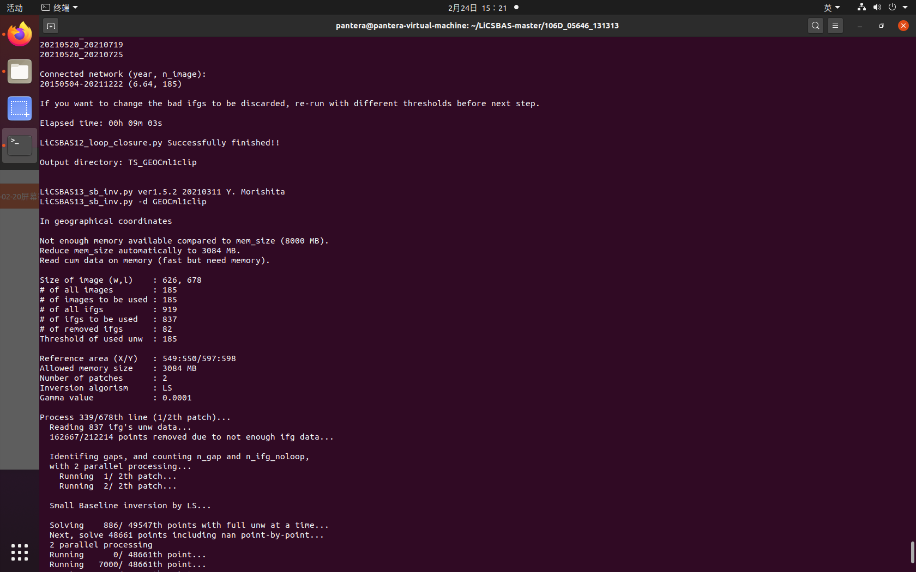The height and width of the screenshot is (572, 916).
Task: Click the recording indicator dot beside the clock
Action: pyautogui.click(x=516, y=8)
